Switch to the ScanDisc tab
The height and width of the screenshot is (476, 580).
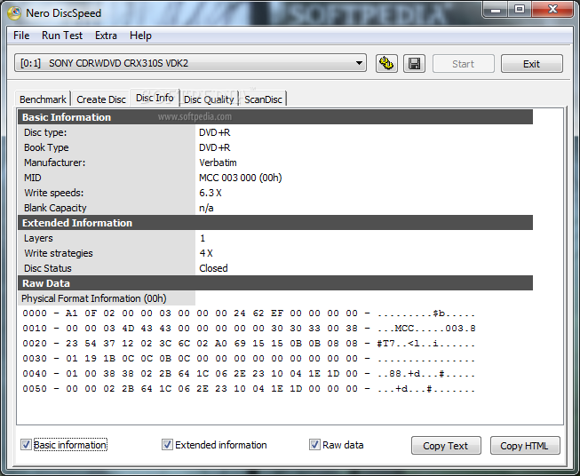click(264, 99)
